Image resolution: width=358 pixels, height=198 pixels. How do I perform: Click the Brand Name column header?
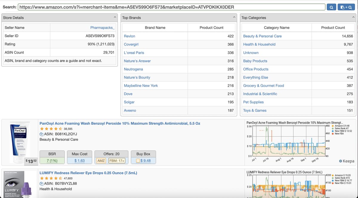click(155, 28)
